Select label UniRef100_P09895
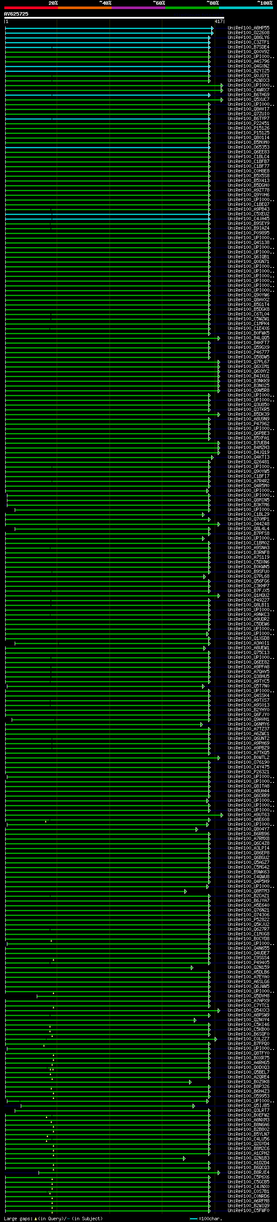Screen dimensions: 277x1222 [x=248, y=233]
